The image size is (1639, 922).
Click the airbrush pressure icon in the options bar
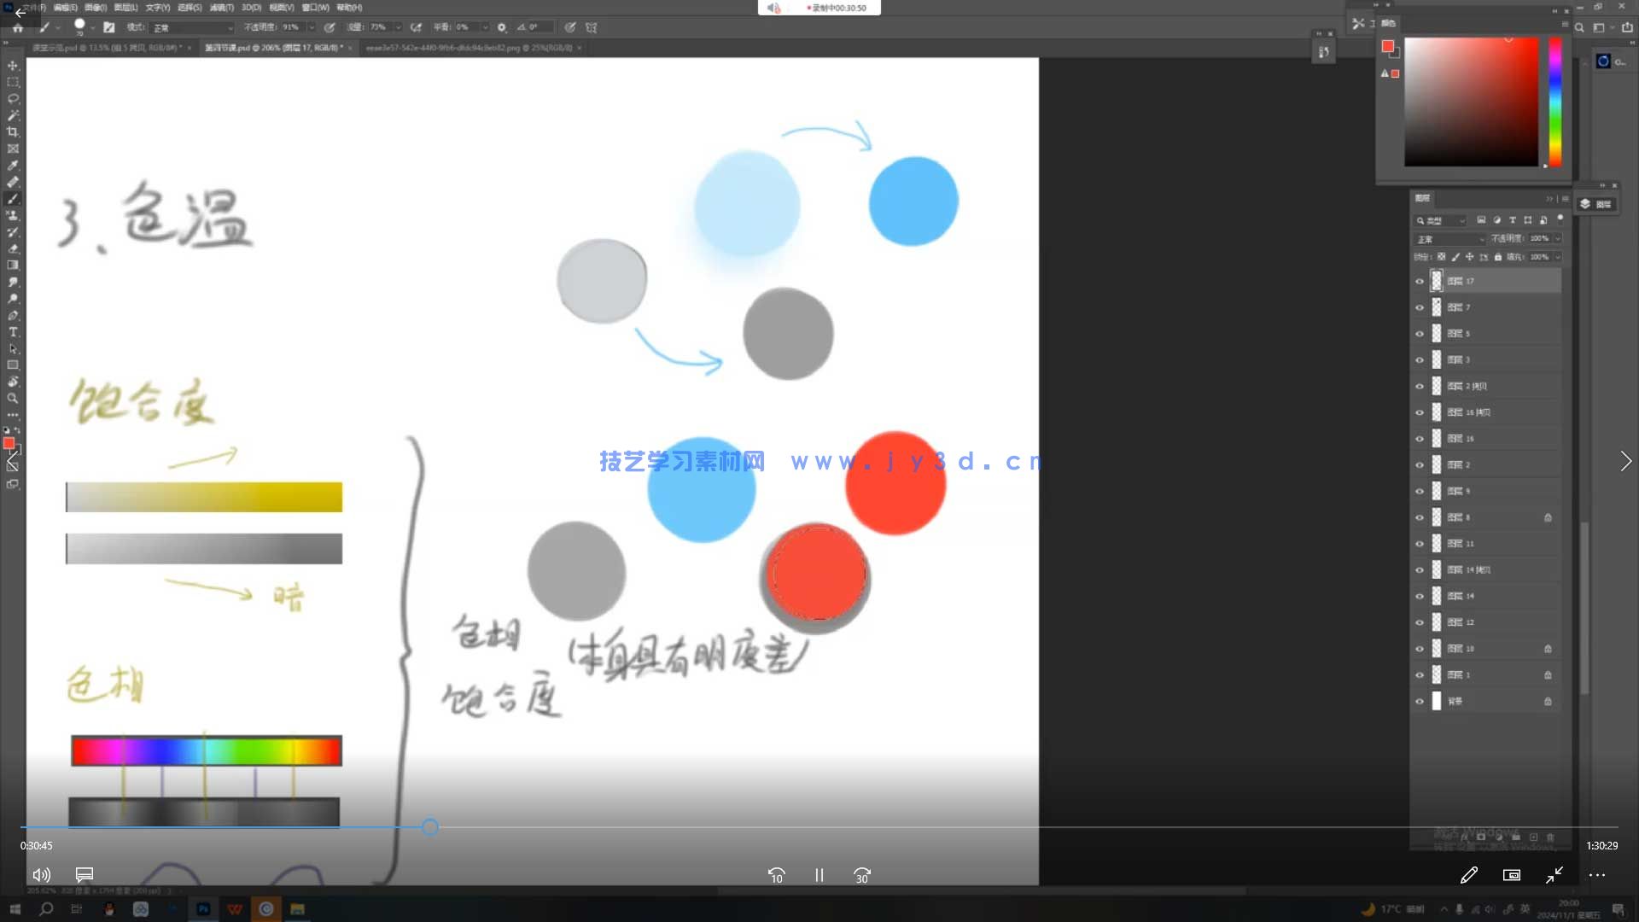pos(416,27)
